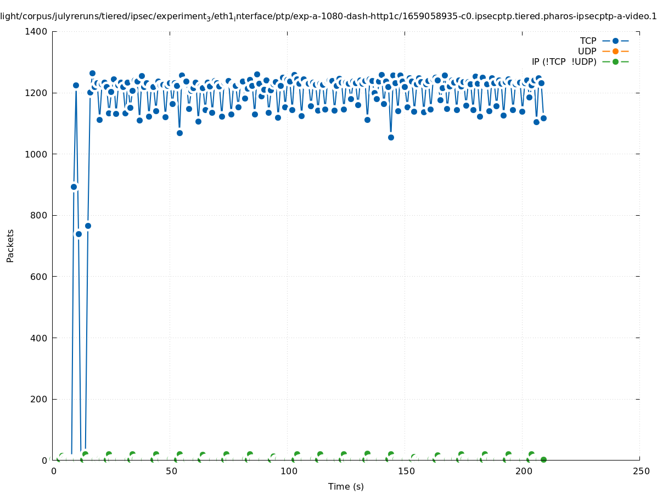Click the lowest TCP dip point near 143 seconds

[x=391, y=137]
